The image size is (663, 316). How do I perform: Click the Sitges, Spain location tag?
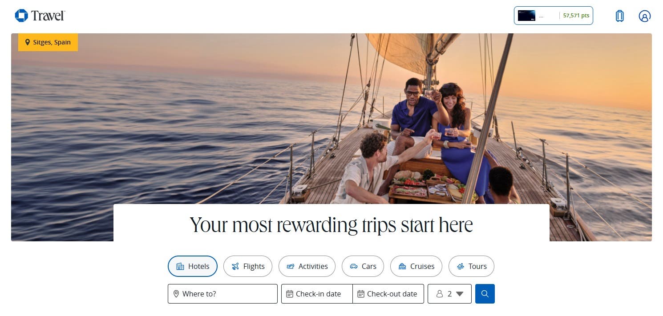tap(48, 42)
